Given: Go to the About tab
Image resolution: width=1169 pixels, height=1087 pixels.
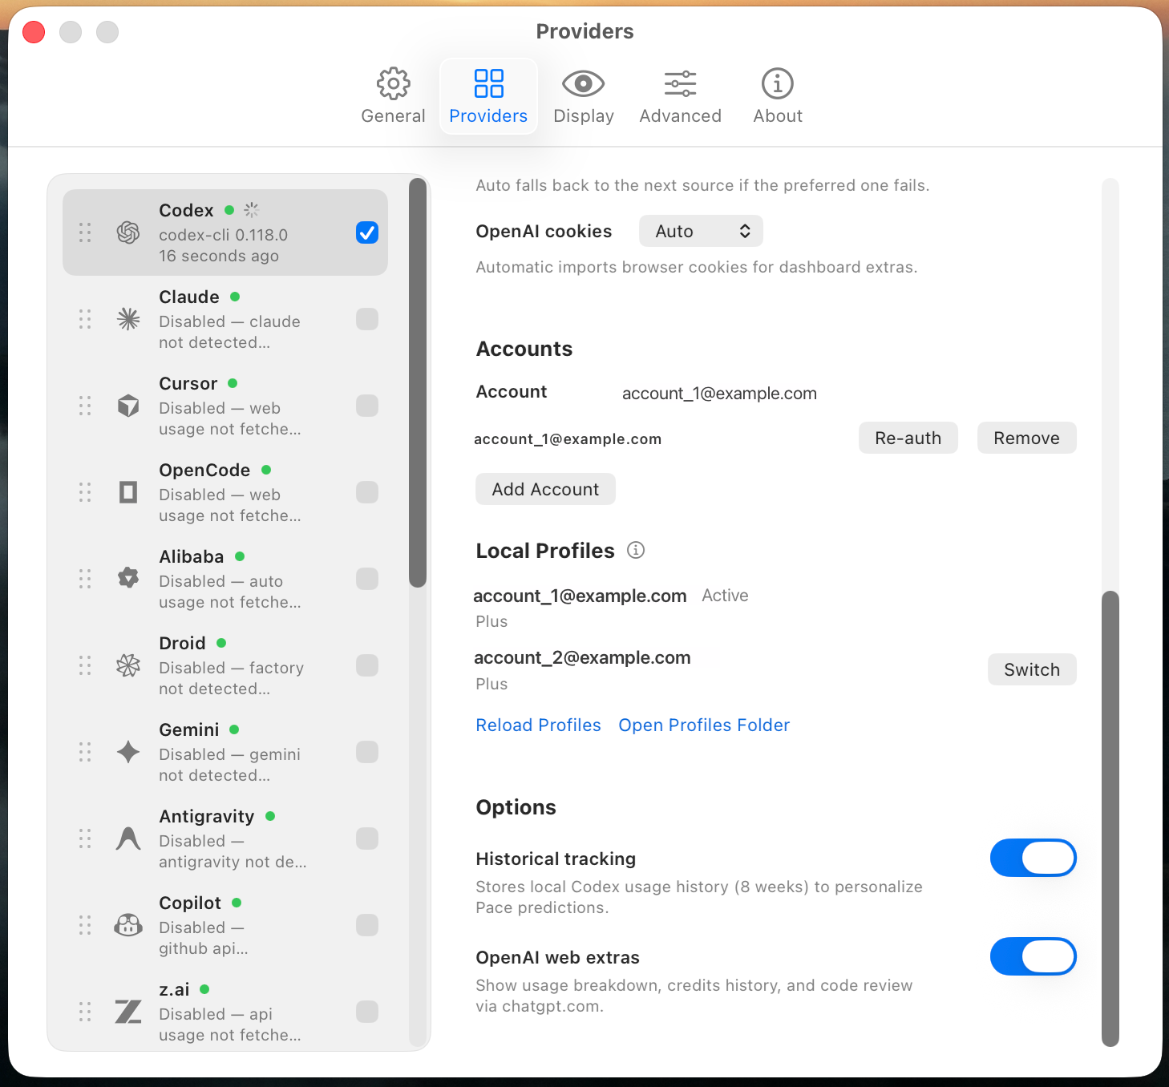Looking at the screenshot, I should pos(778,96).
